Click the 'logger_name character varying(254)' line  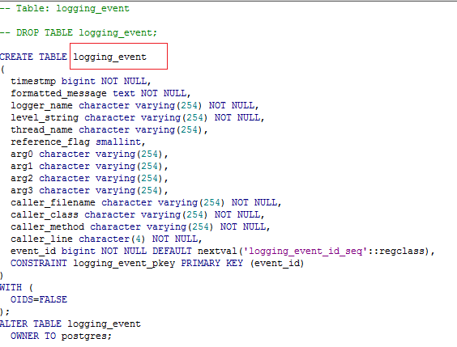135,106
